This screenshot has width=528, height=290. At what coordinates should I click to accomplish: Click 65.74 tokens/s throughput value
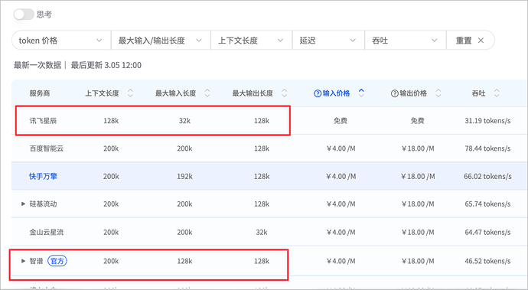coord(487,204)
